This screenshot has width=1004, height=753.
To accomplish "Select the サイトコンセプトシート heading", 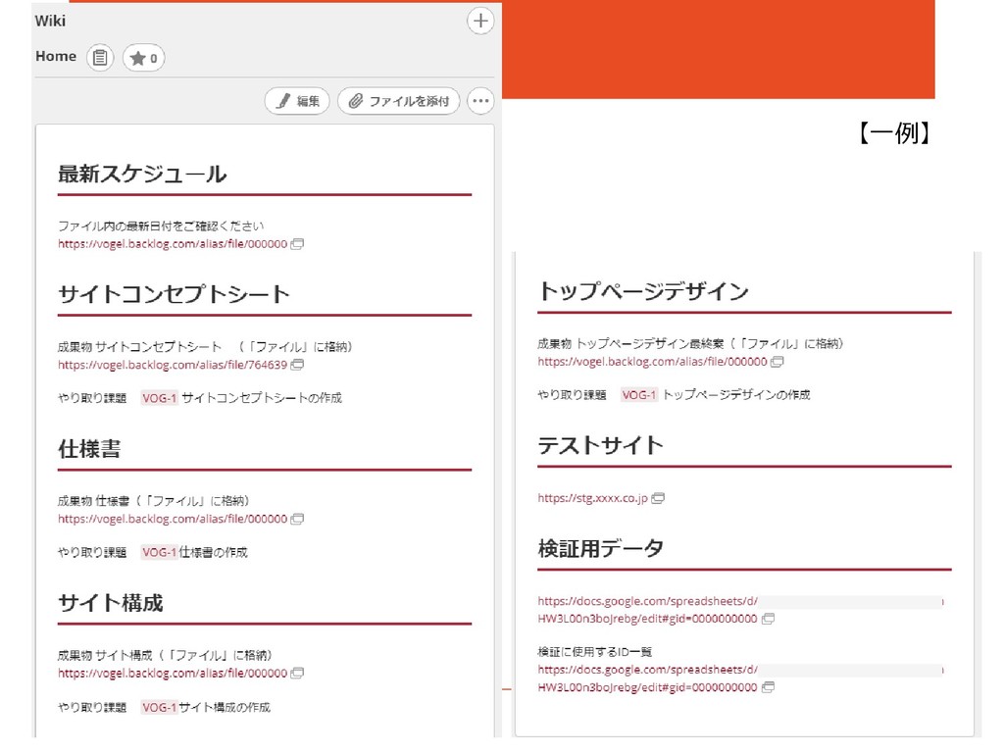I will pyautogui.click(x=174, y=294).
